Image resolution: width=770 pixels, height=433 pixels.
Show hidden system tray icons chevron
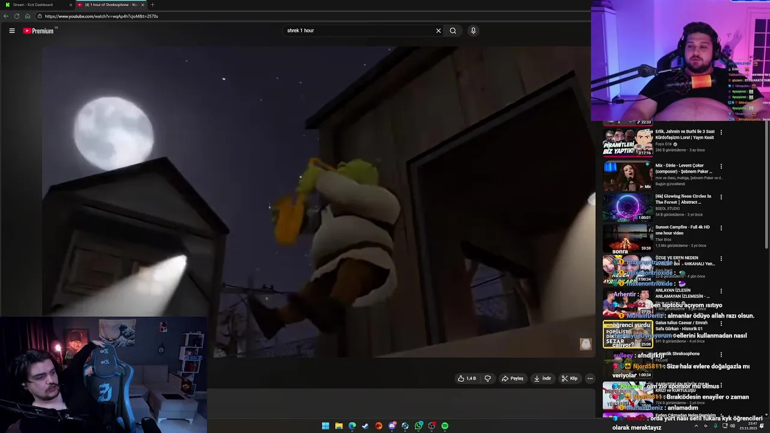click(x=696, y=426)
